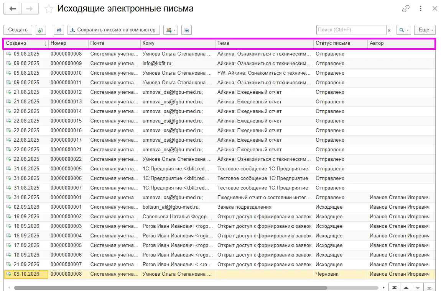Click letter icon in row 00000000005 dated 31.08.2025

point(9,168)
